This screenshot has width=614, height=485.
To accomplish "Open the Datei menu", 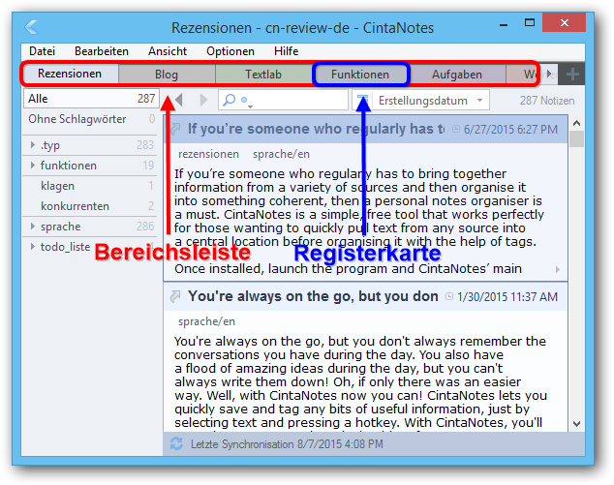I will pyautogui.click(x=42, y=51).
